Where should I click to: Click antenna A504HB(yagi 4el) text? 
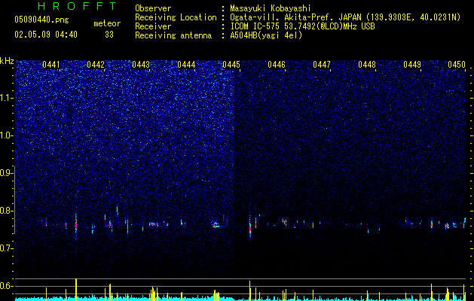pyautogui.click(x=266, y=35)
